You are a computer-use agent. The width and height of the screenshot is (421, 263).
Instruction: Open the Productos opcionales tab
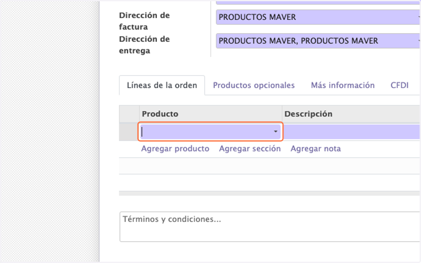[x=254, y=85]
